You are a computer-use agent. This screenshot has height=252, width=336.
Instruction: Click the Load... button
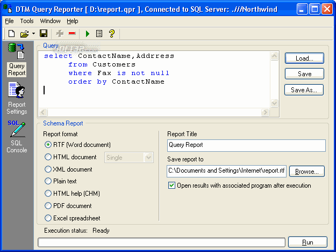[x=304, y=58]
